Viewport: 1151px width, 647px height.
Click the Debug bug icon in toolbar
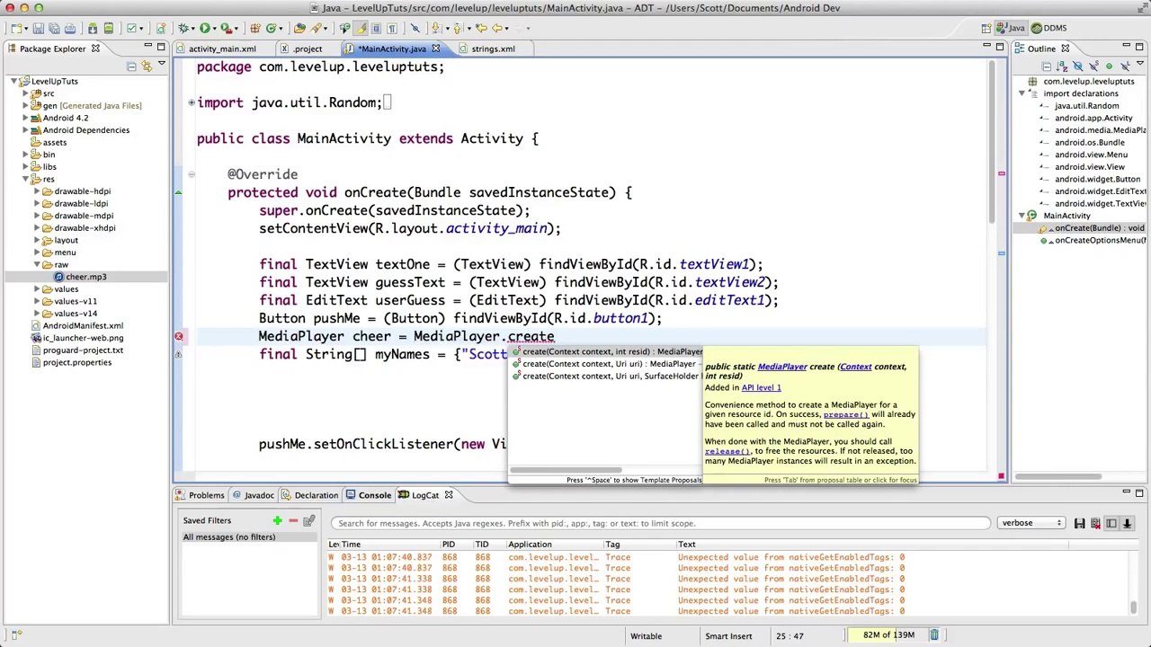click(x=184, y=29)
